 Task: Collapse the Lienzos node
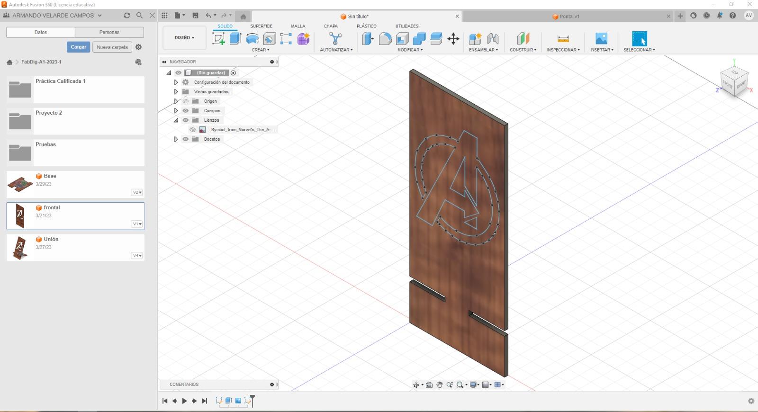[176, 120]
